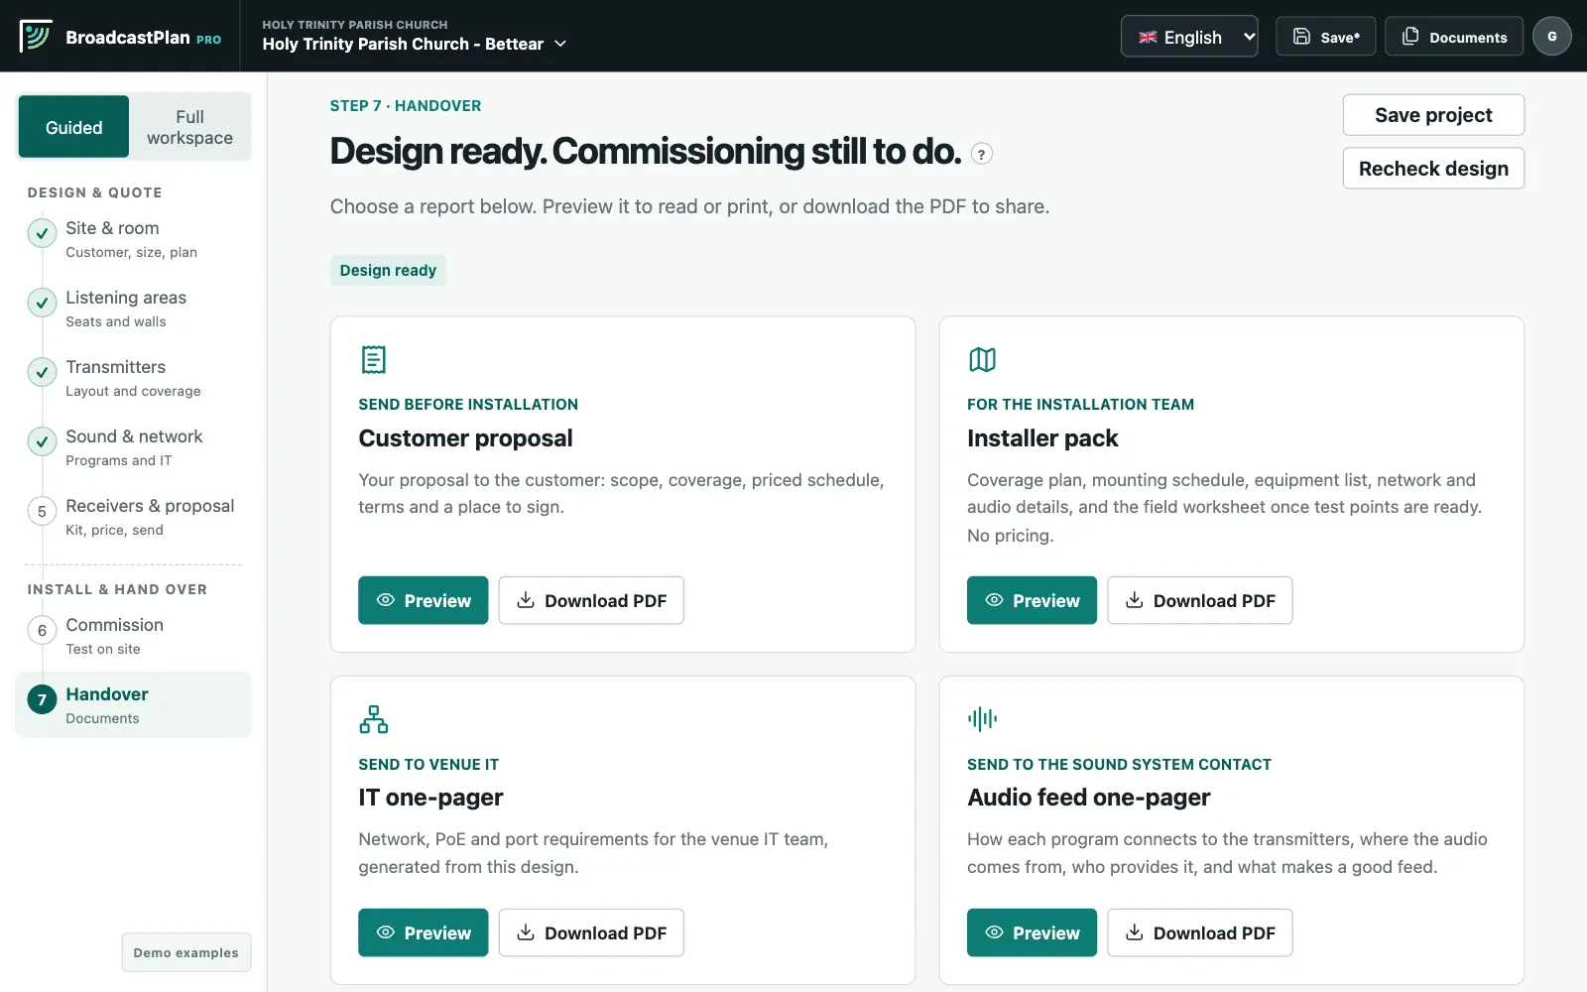The height and width of the screenshot is (992, 1587).
Task: Download the Installer pack PDF
Action: (1200, 600)
